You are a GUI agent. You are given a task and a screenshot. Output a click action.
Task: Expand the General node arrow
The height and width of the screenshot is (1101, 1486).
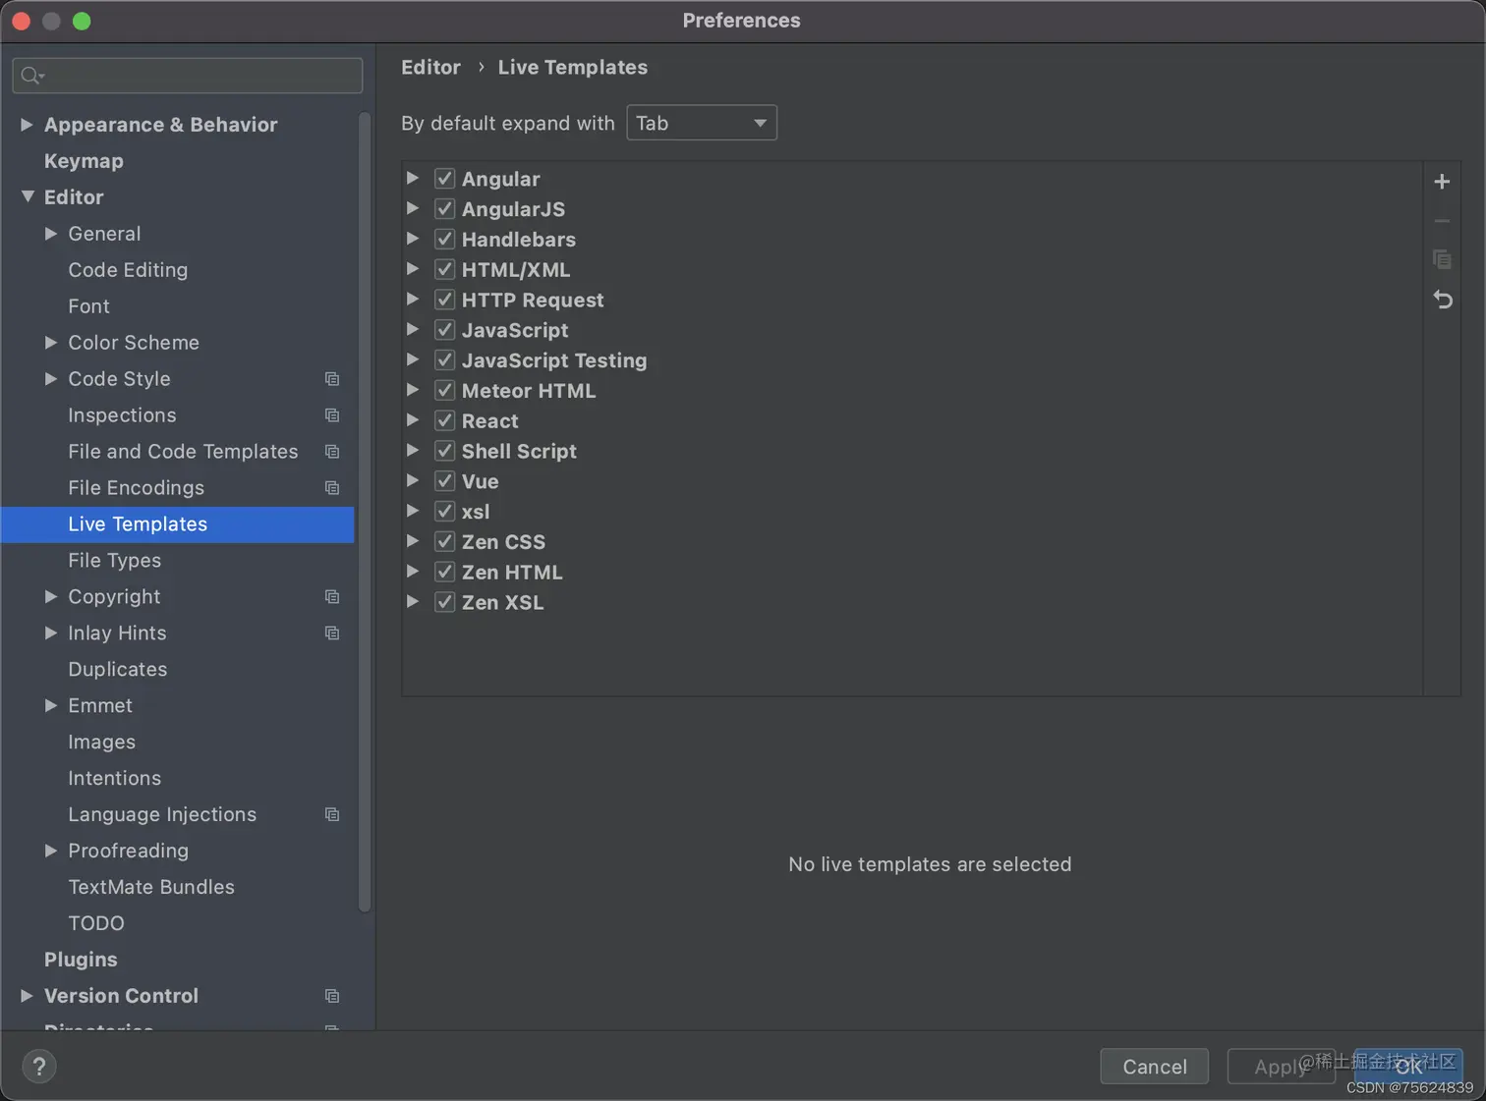(51, 234)
